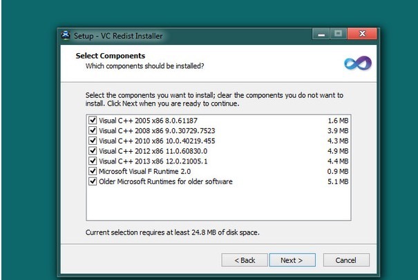The image size is (418, 280).
Task: Toggle Visual C++ 2013 x86 12.0.21005.1 checkbox
Action: [x=93, y=161]
